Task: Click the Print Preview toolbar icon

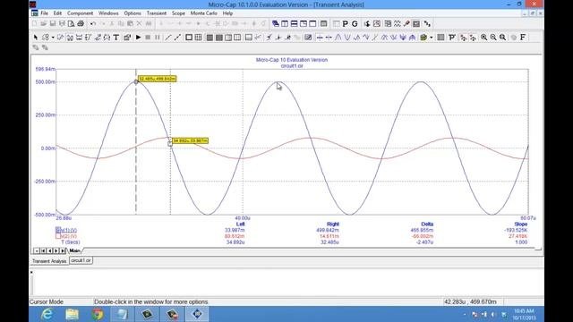Action: point(72,24)
